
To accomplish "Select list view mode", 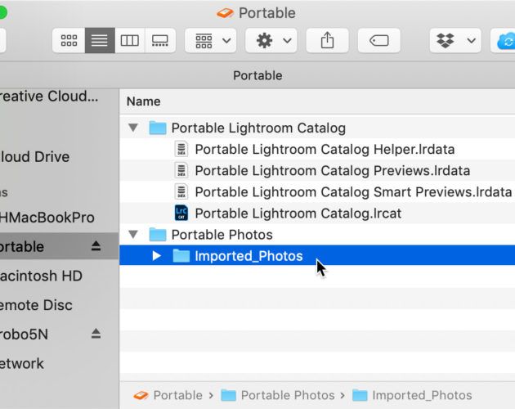I will tap(100, 41).
